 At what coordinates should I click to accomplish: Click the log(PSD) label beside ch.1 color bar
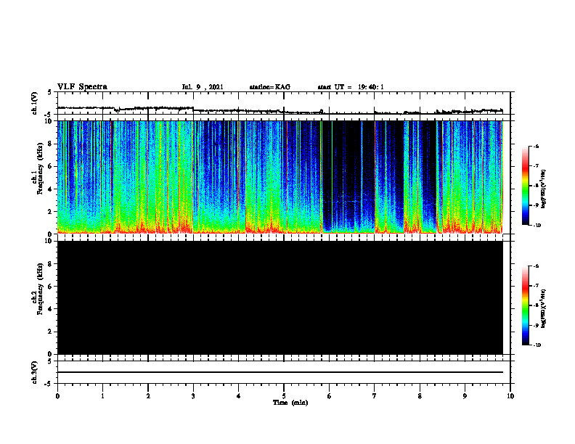[544, 189]
